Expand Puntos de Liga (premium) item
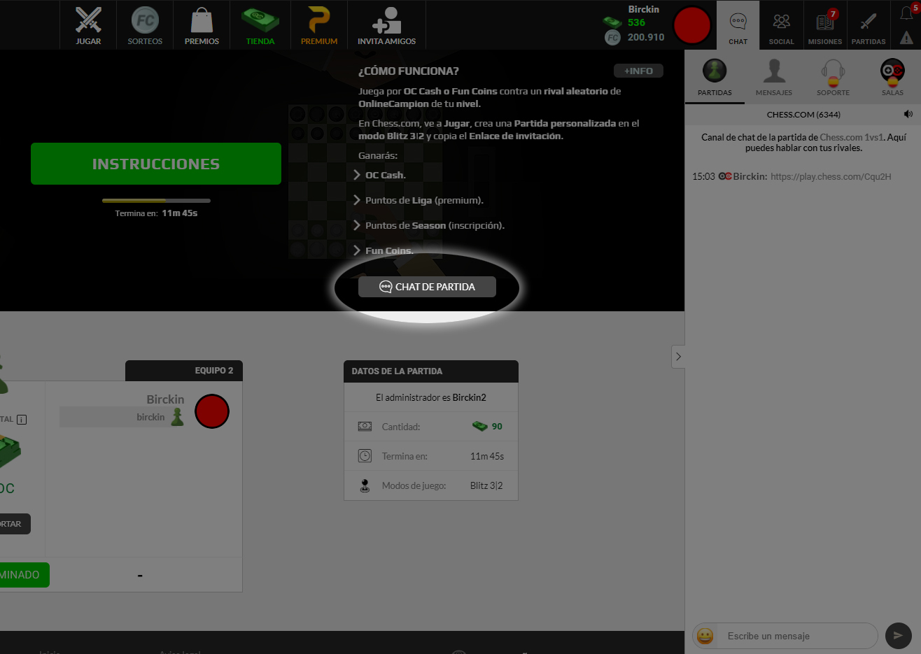921x654 pixels. 418,200
